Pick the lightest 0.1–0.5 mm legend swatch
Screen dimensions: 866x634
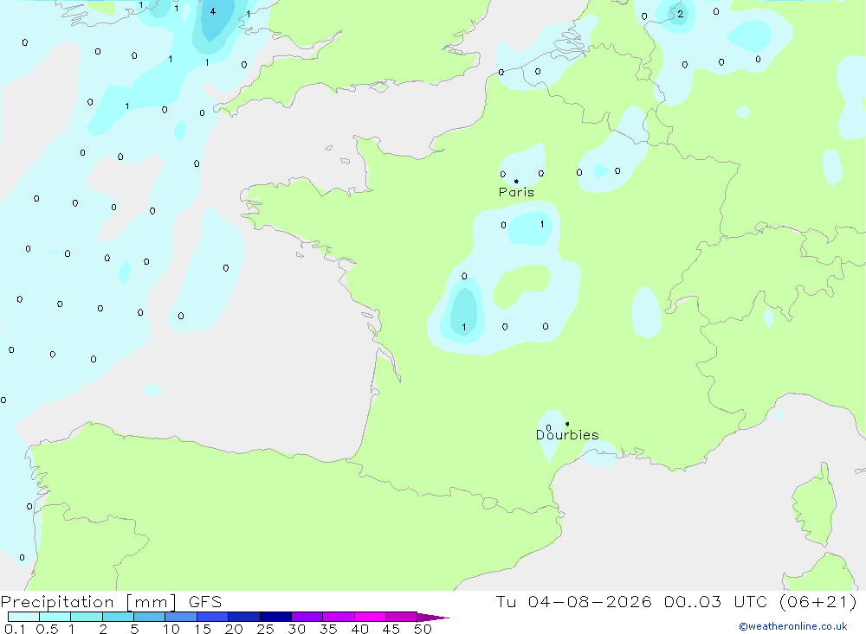(23, 617)
